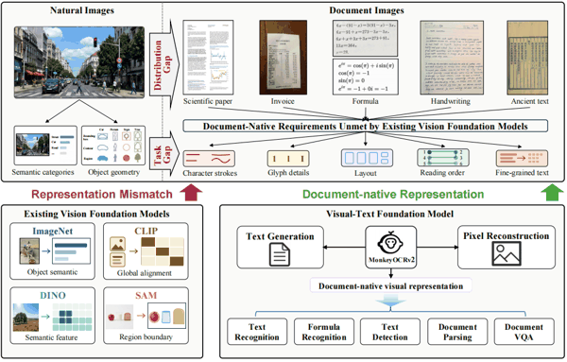This screenshot has height=362, width=567.
Task: Select the Fine-grained text icon
Action: point(522,159)
